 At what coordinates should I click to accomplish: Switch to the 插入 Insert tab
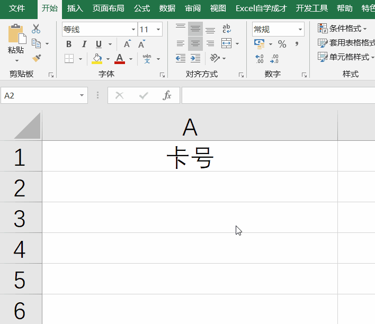75,8
